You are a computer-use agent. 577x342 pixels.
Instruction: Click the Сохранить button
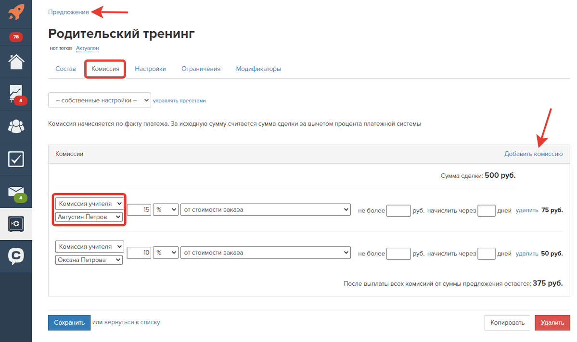point(69,322)
